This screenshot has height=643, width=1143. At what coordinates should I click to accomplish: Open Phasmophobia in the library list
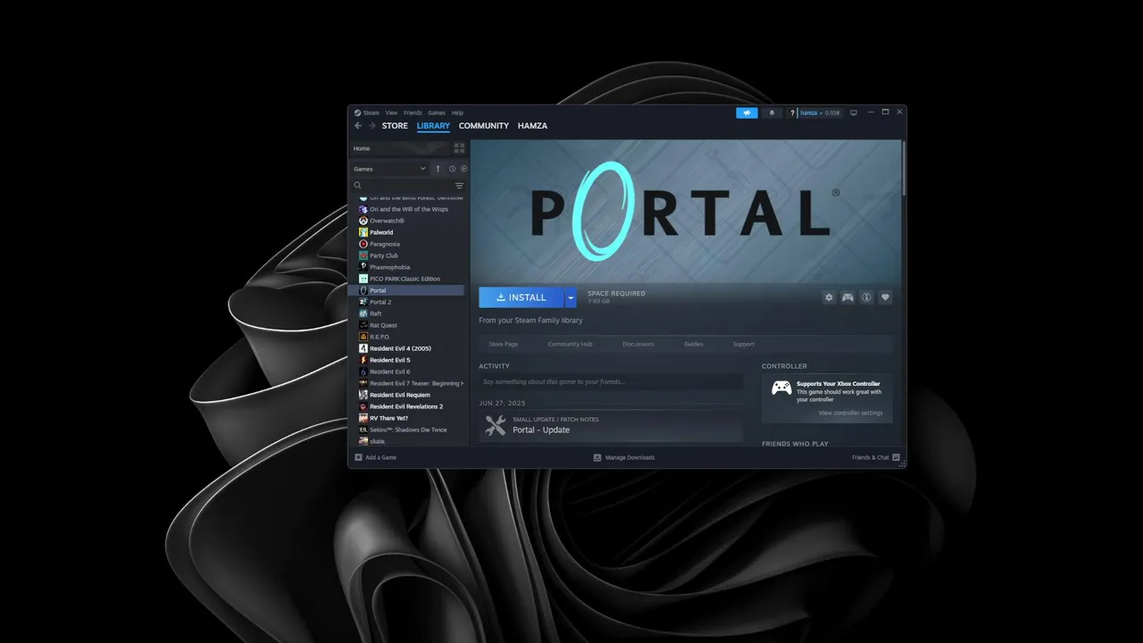click(390, 267)
